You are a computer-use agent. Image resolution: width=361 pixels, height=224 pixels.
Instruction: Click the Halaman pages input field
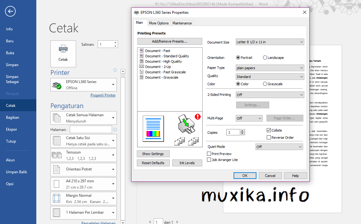tap(91, 129)
